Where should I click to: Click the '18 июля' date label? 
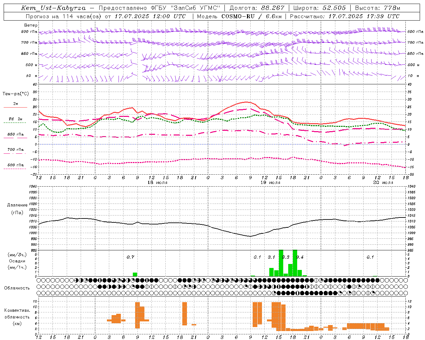[157, 183]
